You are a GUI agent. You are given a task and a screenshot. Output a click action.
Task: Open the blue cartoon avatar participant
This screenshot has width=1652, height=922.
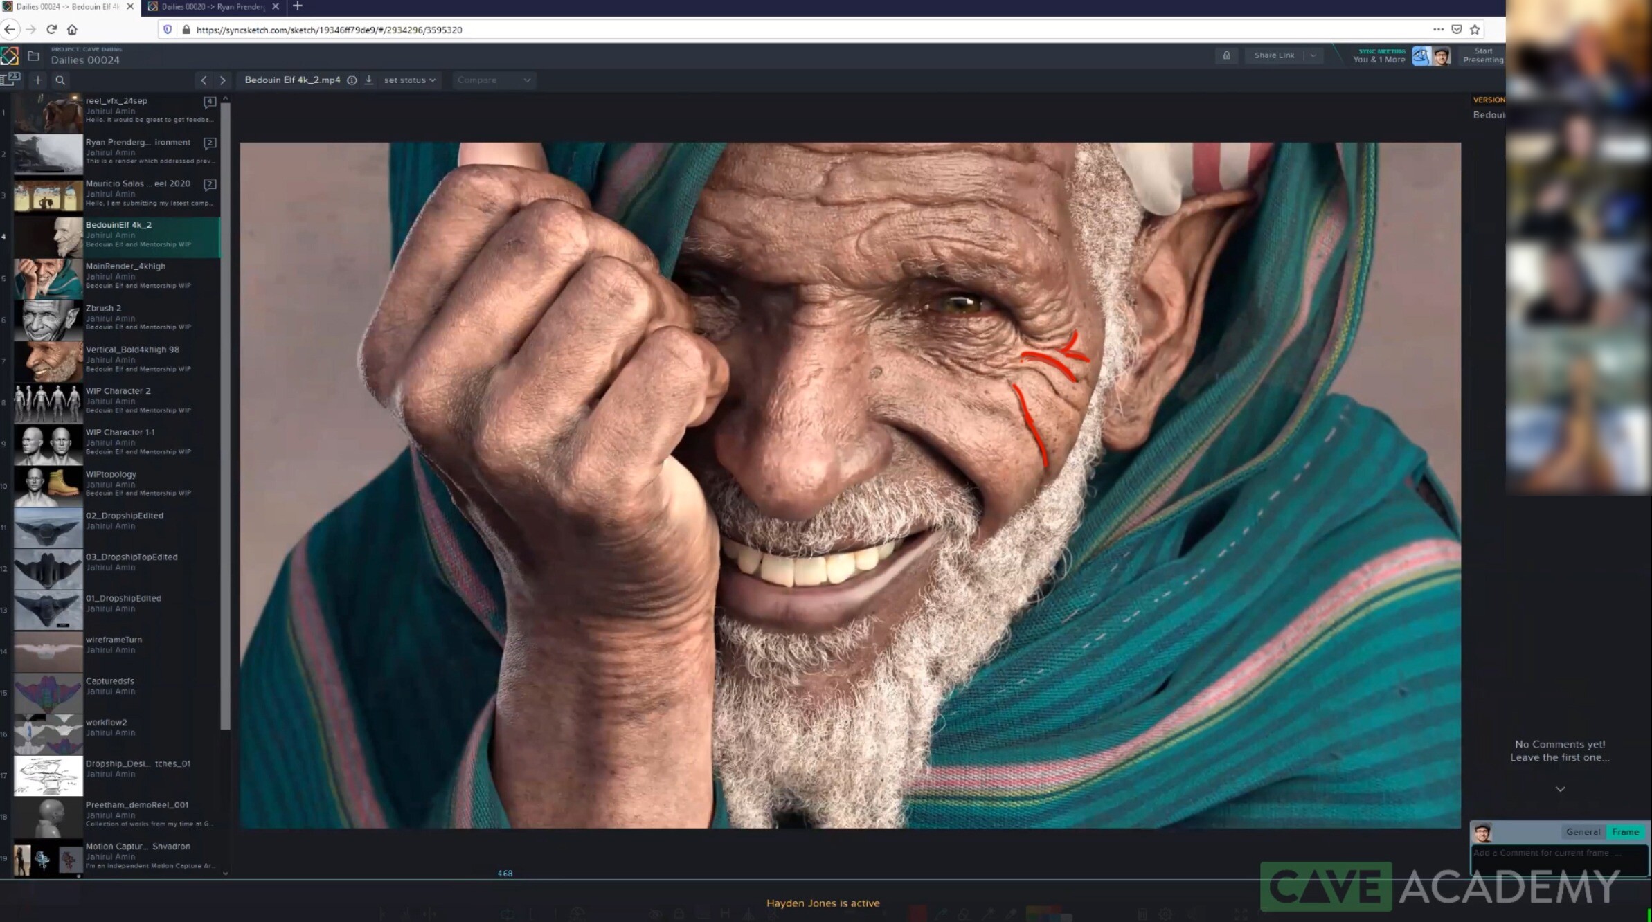pyautogui.click(x=1421, y=56)
